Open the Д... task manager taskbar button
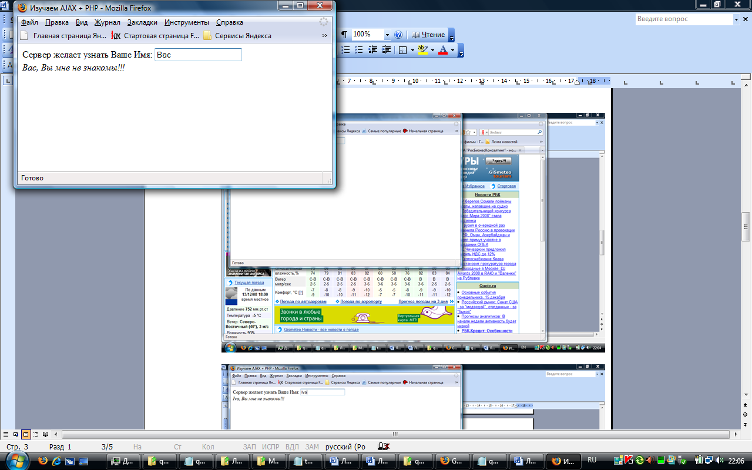752x470 pixels. click(125, 461)
